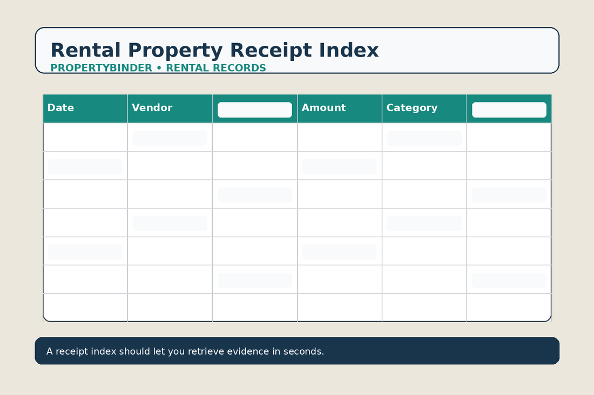Click the Amount column header

(340, 108)
